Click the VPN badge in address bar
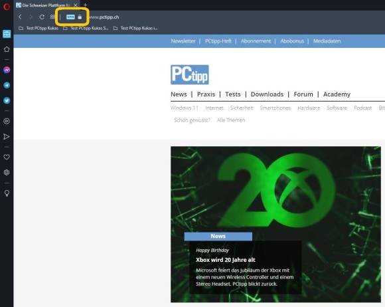 (x=70, y=17)
